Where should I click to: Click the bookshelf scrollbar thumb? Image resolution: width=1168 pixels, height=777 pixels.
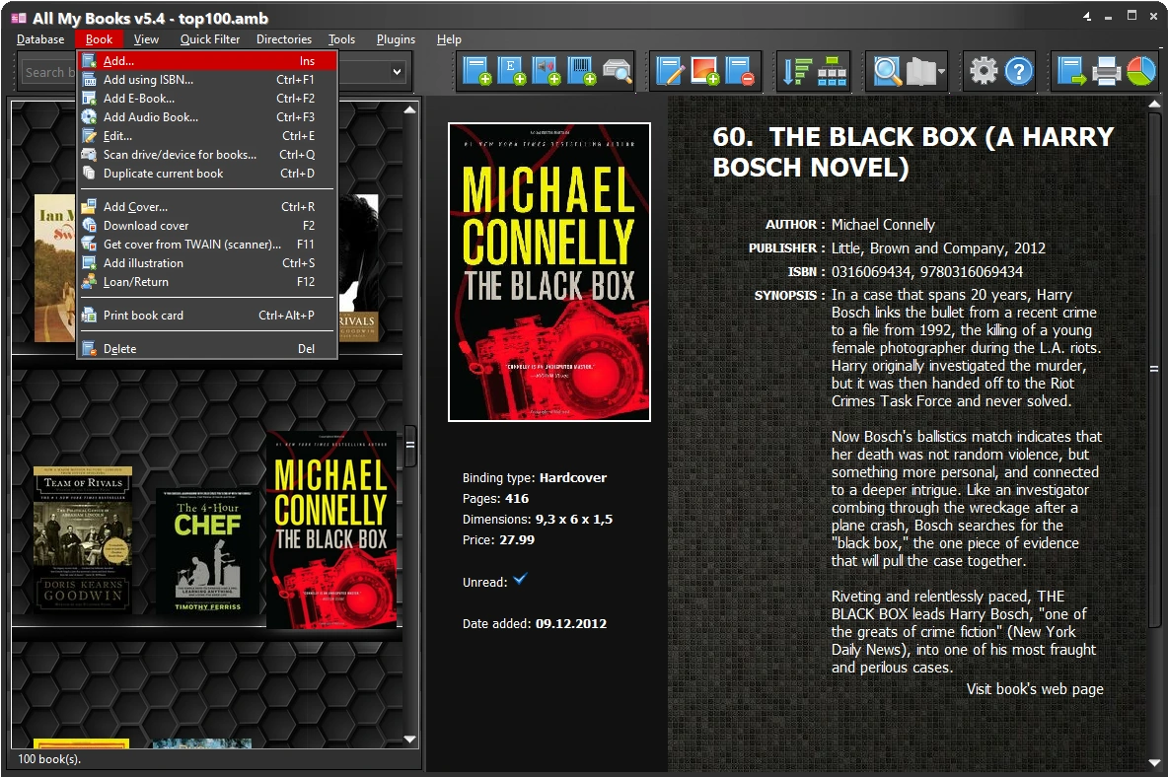[409, 445]
